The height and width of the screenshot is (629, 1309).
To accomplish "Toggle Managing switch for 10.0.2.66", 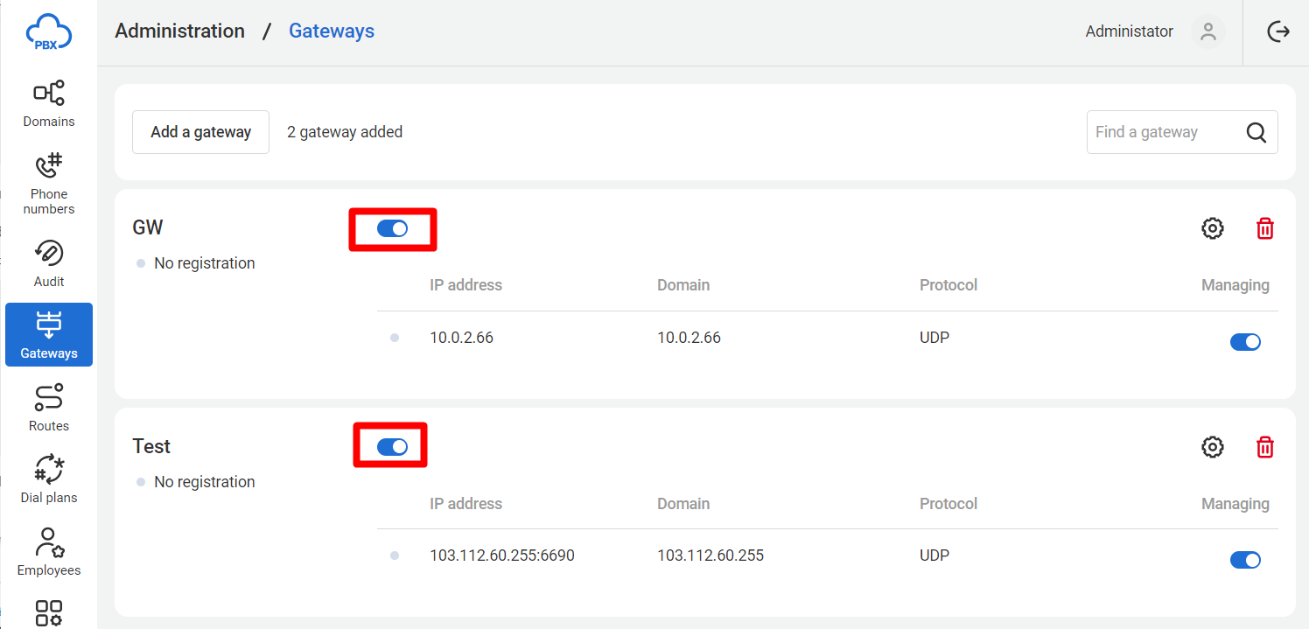I will tap(1245, 342).
